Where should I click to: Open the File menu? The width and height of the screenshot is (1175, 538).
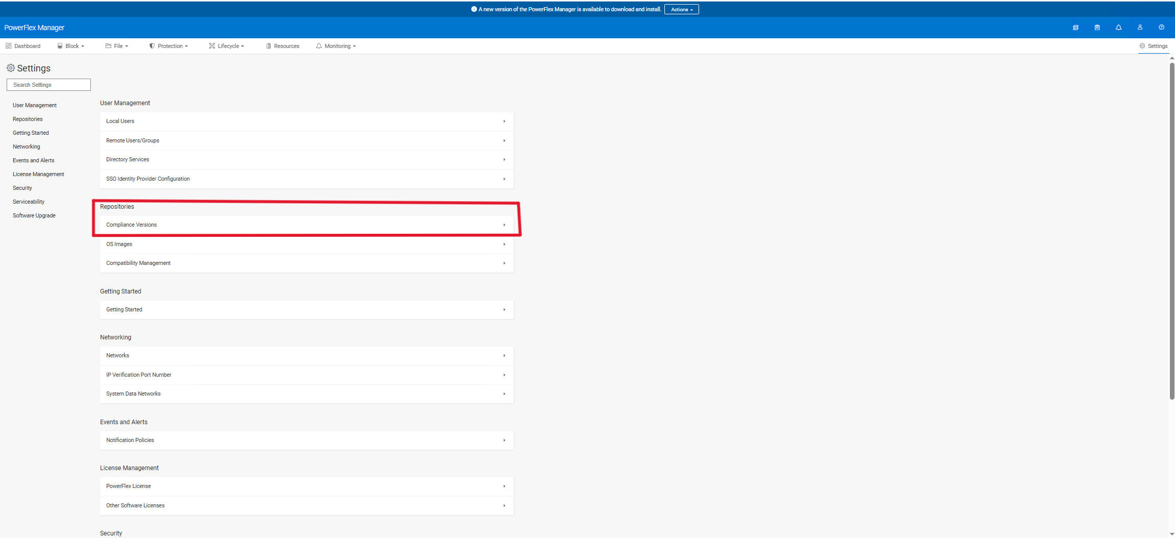coord(116,46)
